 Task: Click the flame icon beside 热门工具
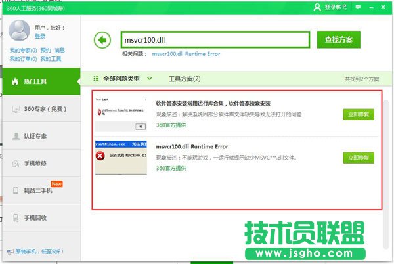click(16, 81)
